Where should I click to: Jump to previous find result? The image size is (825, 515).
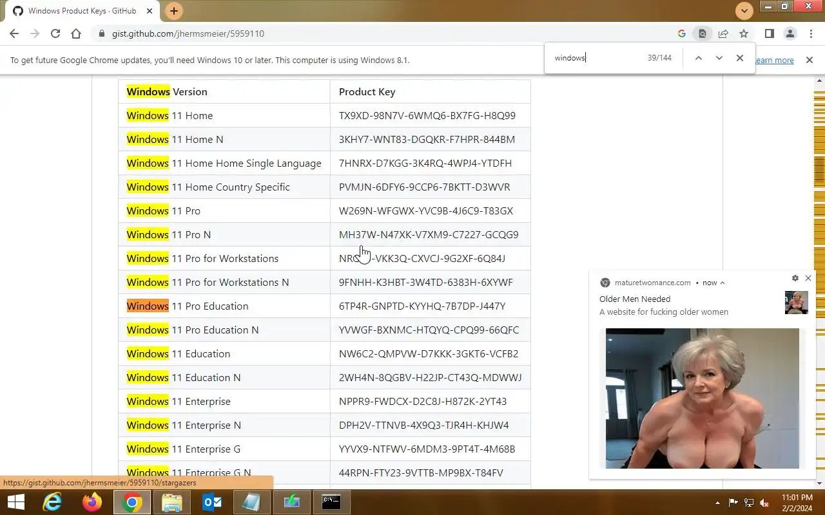(698, 58)
